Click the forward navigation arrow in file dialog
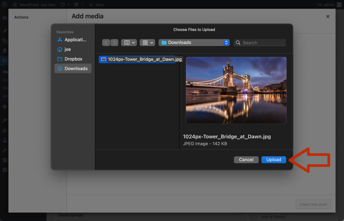Viewport: 344px width, 221px height. click(115, 43)
